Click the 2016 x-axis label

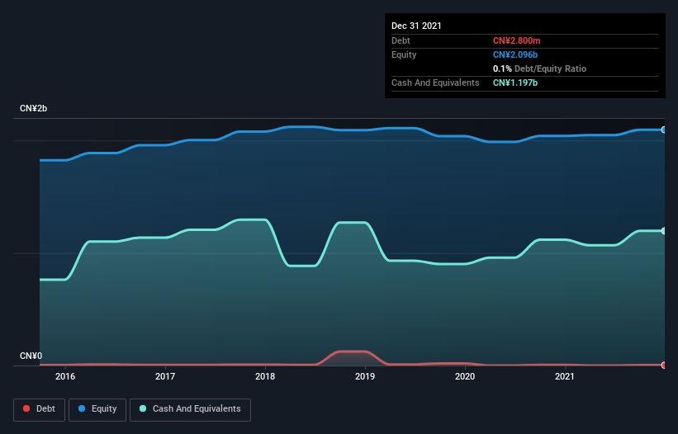65,376
